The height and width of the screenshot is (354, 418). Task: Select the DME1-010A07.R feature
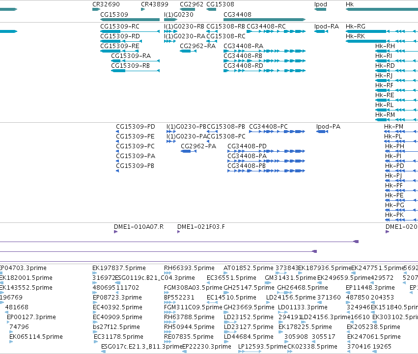(116, 232)
